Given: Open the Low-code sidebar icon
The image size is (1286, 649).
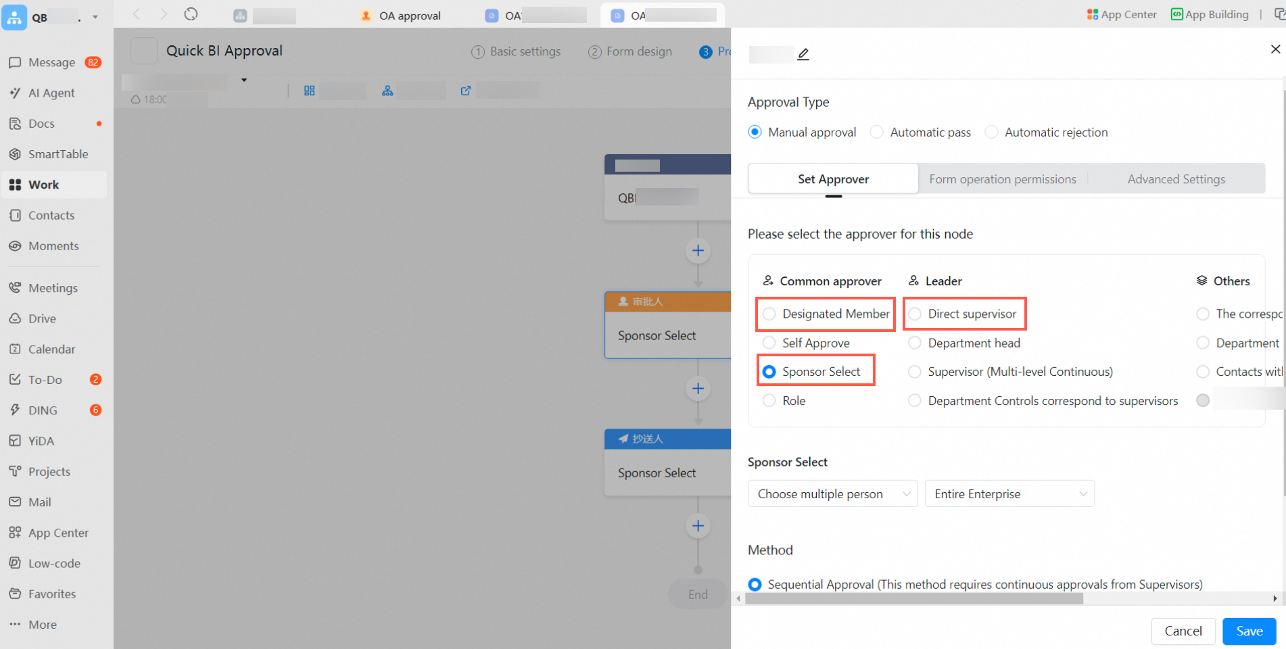Looking at the screenshot, I should click(x=15, y=563).
